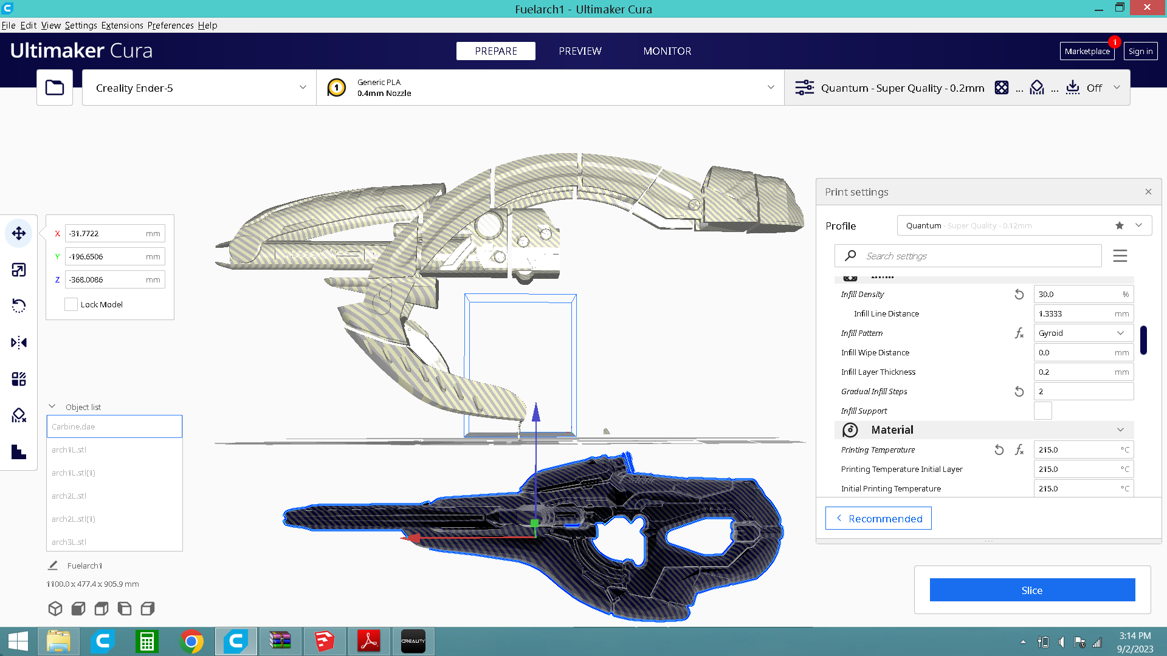Select the Mirror tool
Viewport: 1167px width, 656px height.
19,343
